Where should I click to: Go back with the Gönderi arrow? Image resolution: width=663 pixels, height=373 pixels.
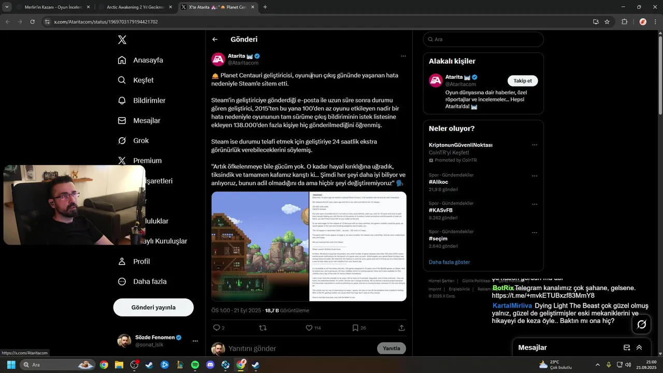tap(215, 39)
